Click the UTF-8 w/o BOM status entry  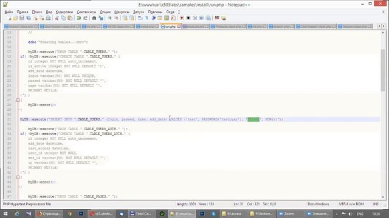coord(351,204)
